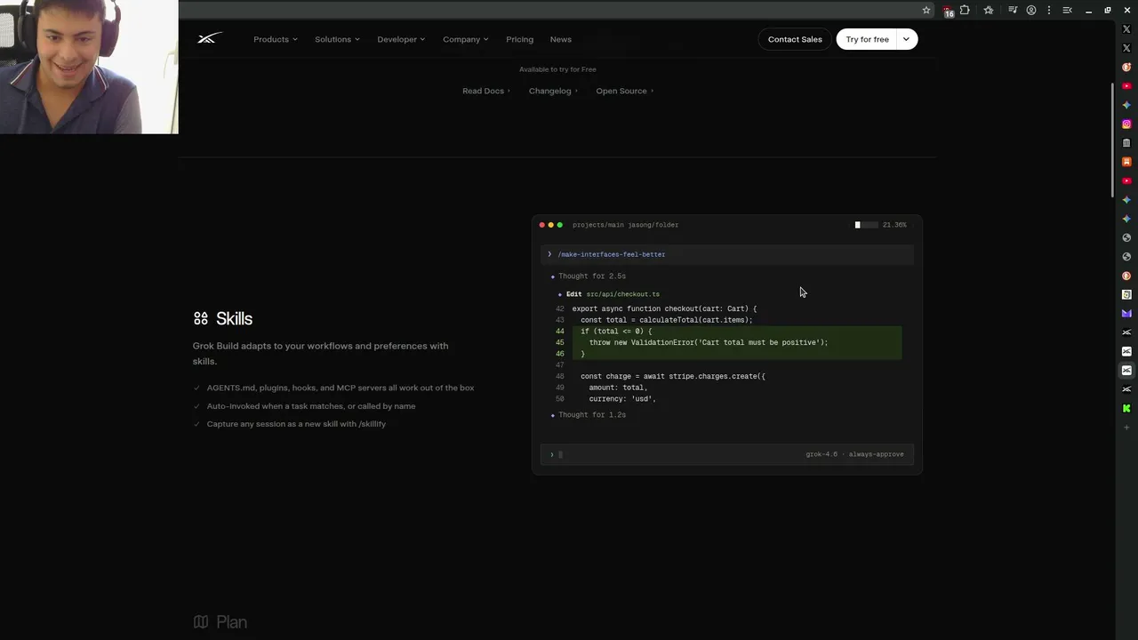Click the "Thought for 2.5s" line
1138x640 pixels.
[x=591, y=276]
